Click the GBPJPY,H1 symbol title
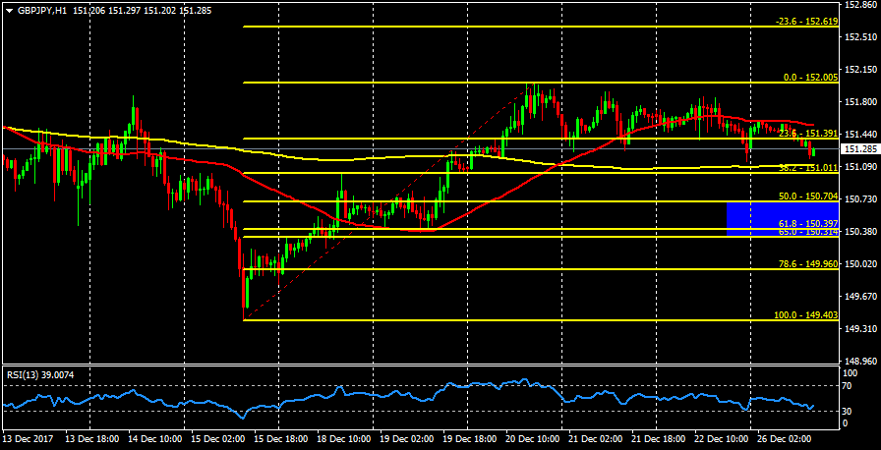This screenshot has height=450, width=881. tap(42, 9)
